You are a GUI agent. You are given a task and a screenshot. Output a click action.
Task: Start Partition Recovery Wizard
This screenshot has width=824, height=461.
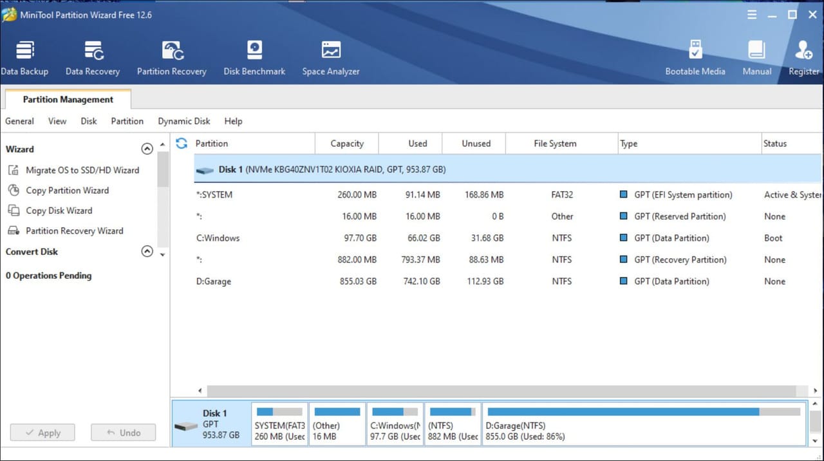coord(75,230)
